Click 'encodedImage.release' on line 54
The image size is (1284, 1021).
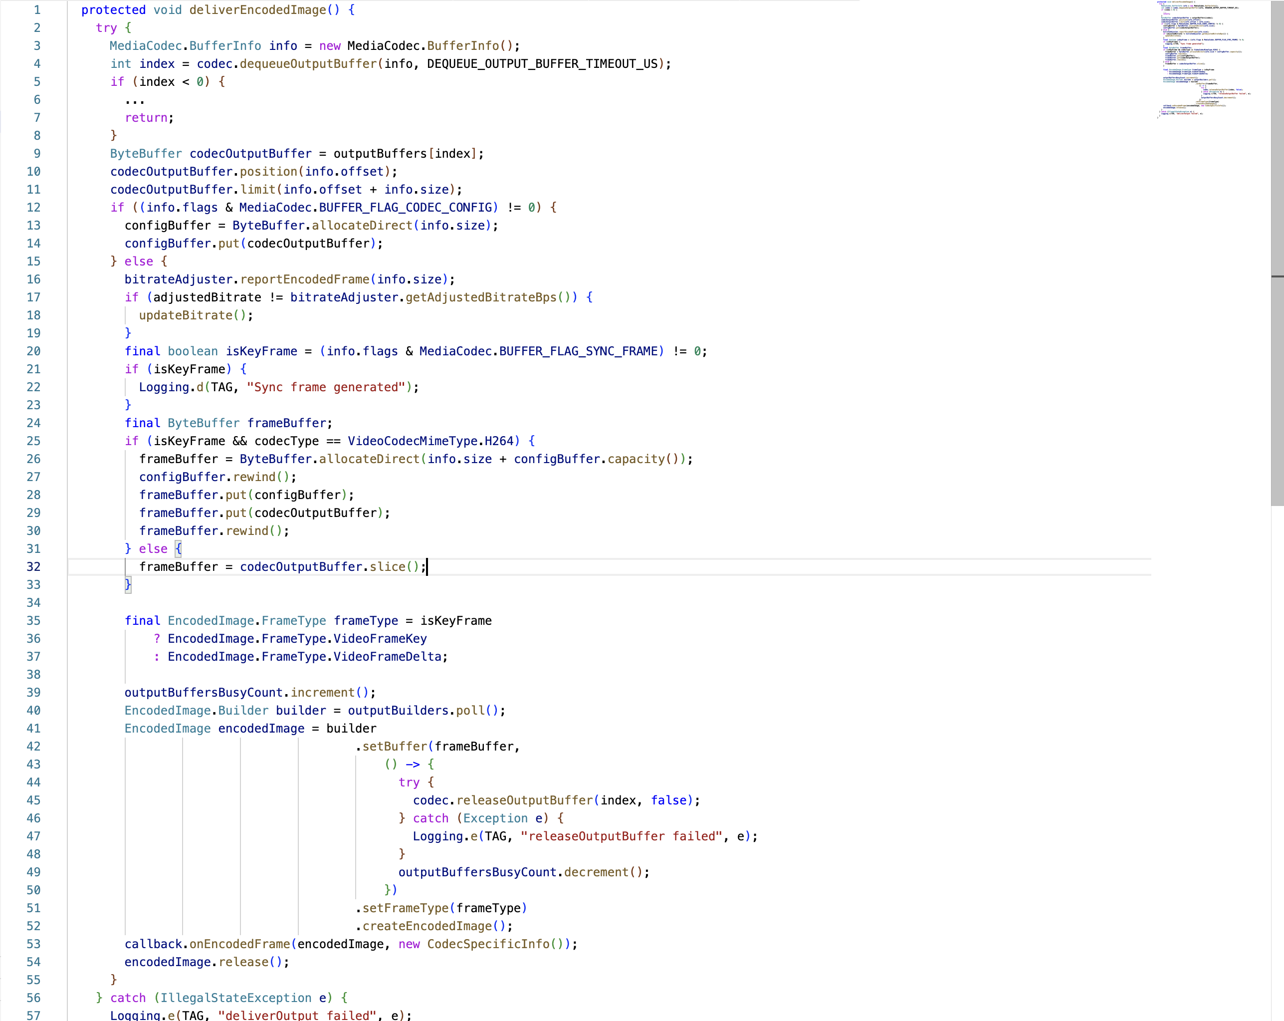(x=197, y=962)
